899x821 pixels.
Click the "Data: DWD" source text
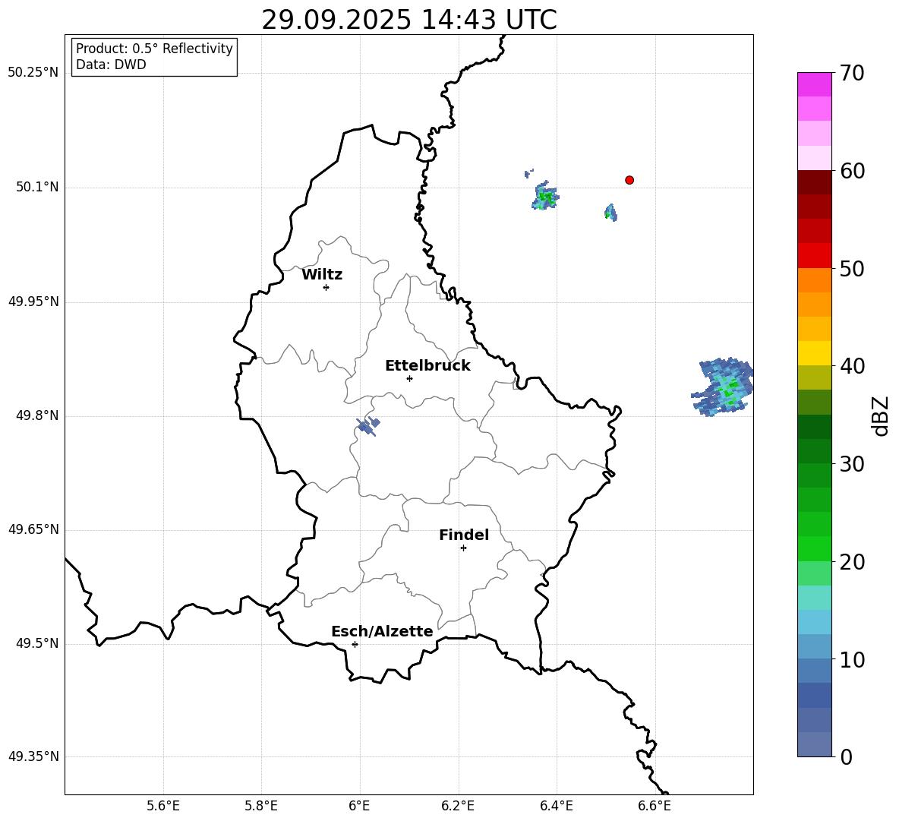tap(111, 65)
